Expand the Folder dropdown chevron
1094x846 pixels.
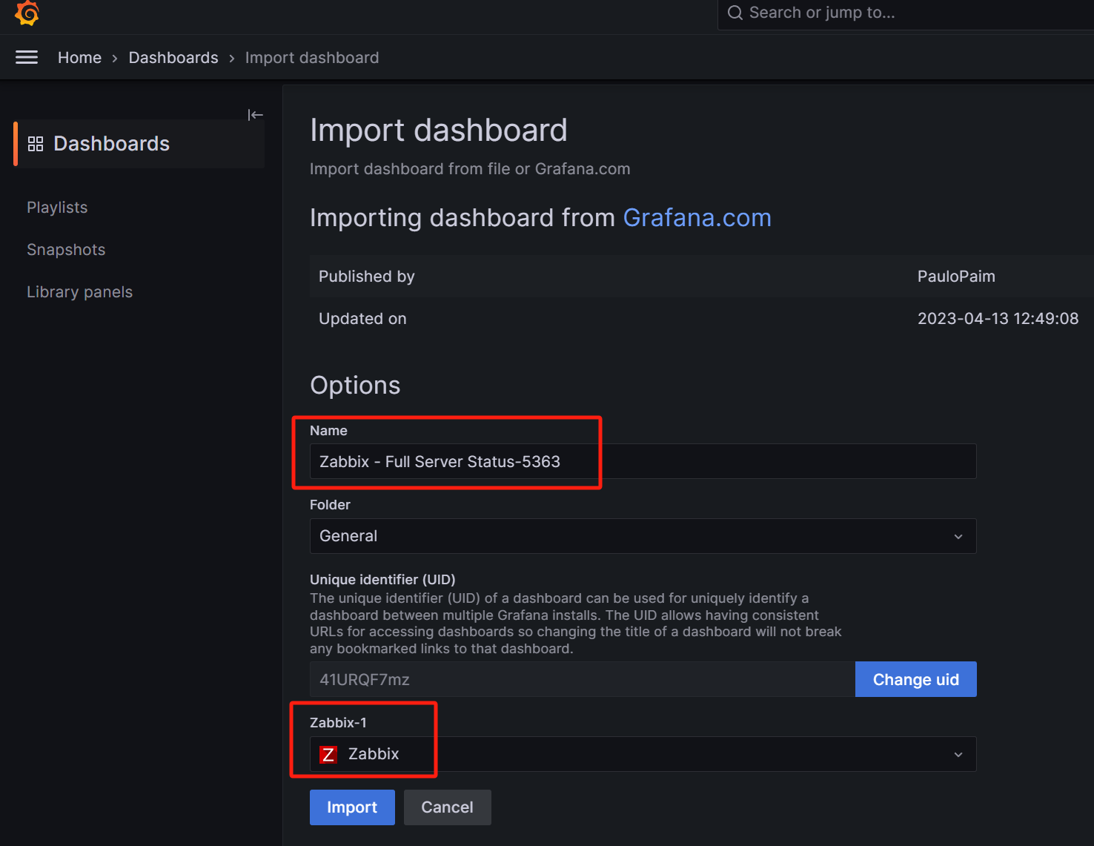(958, 537)
